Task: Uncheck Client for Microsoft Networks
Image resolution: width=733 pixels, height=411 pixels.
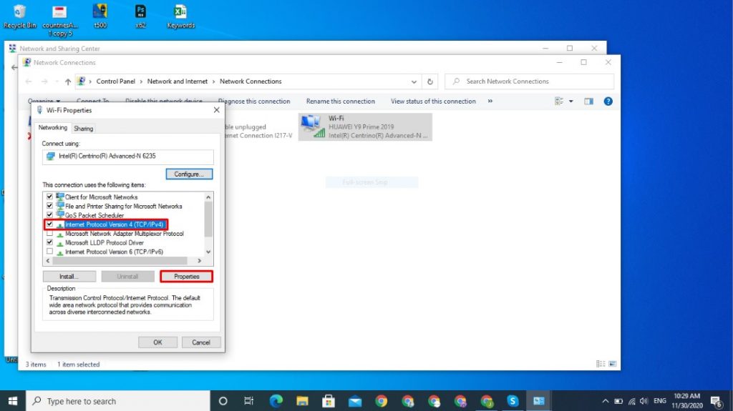Action: tap(49, 197)
